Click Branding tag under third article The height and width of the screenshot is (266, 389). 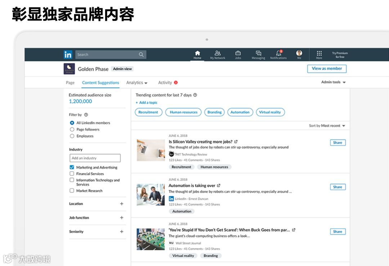(211, 256)
